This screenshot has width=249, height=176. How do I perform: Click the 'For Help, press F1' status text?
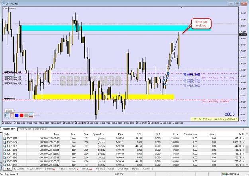click(x=9, y=174)
